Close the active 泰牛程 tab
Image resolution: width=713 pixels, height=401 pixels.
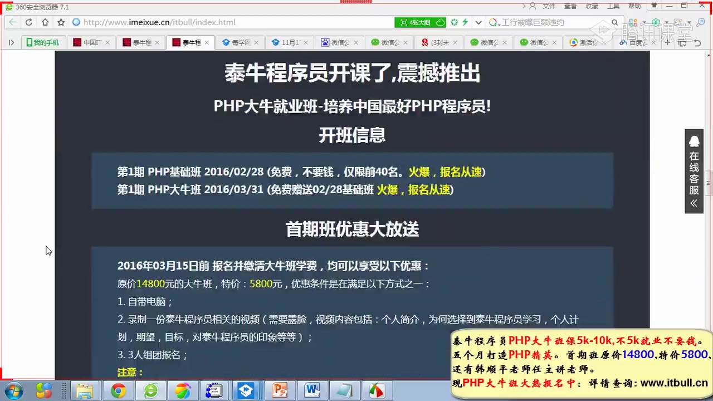[207, 42]
